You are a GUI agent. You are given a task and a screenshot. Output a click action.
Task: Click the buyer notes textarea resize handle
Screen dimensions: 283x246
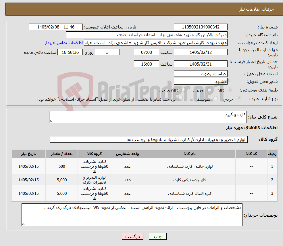point(23,224)
